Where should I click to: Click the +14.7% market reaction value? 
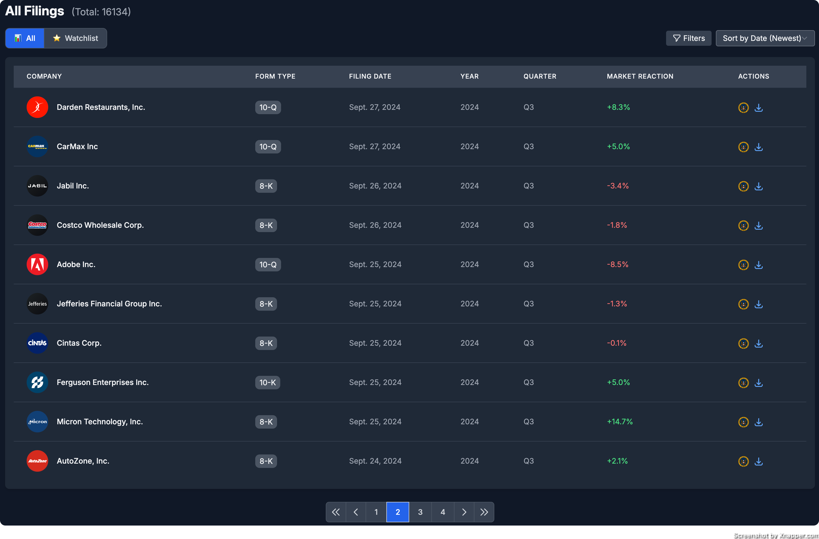[620, 422]
